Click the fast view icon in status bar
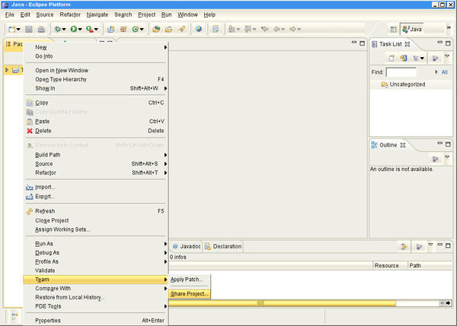The width and height of the screenshot is (457, 326). pos(15,316)
